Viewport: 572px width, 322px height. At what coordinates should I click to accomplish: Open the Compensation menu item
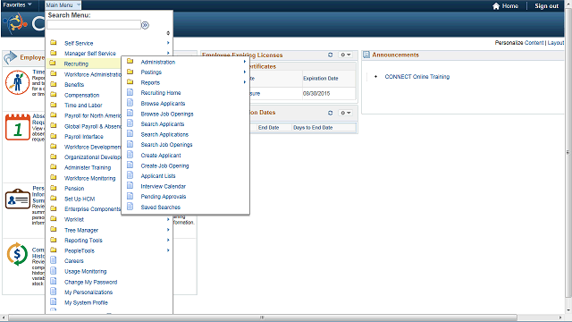[81, 95]
